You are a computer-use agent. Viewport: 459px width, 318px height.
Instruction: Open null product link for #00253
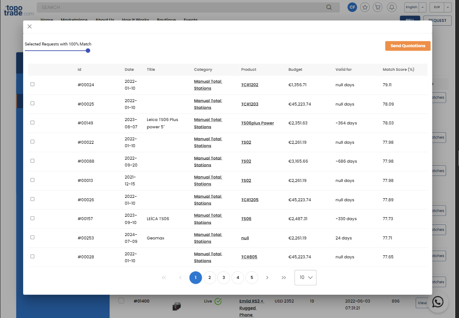245,238
